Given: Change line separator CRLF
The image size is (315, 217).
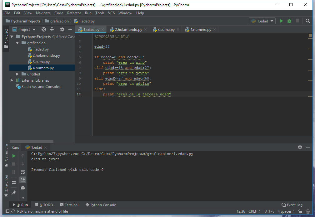Looking at the screenshot, I should coord(254,211).
